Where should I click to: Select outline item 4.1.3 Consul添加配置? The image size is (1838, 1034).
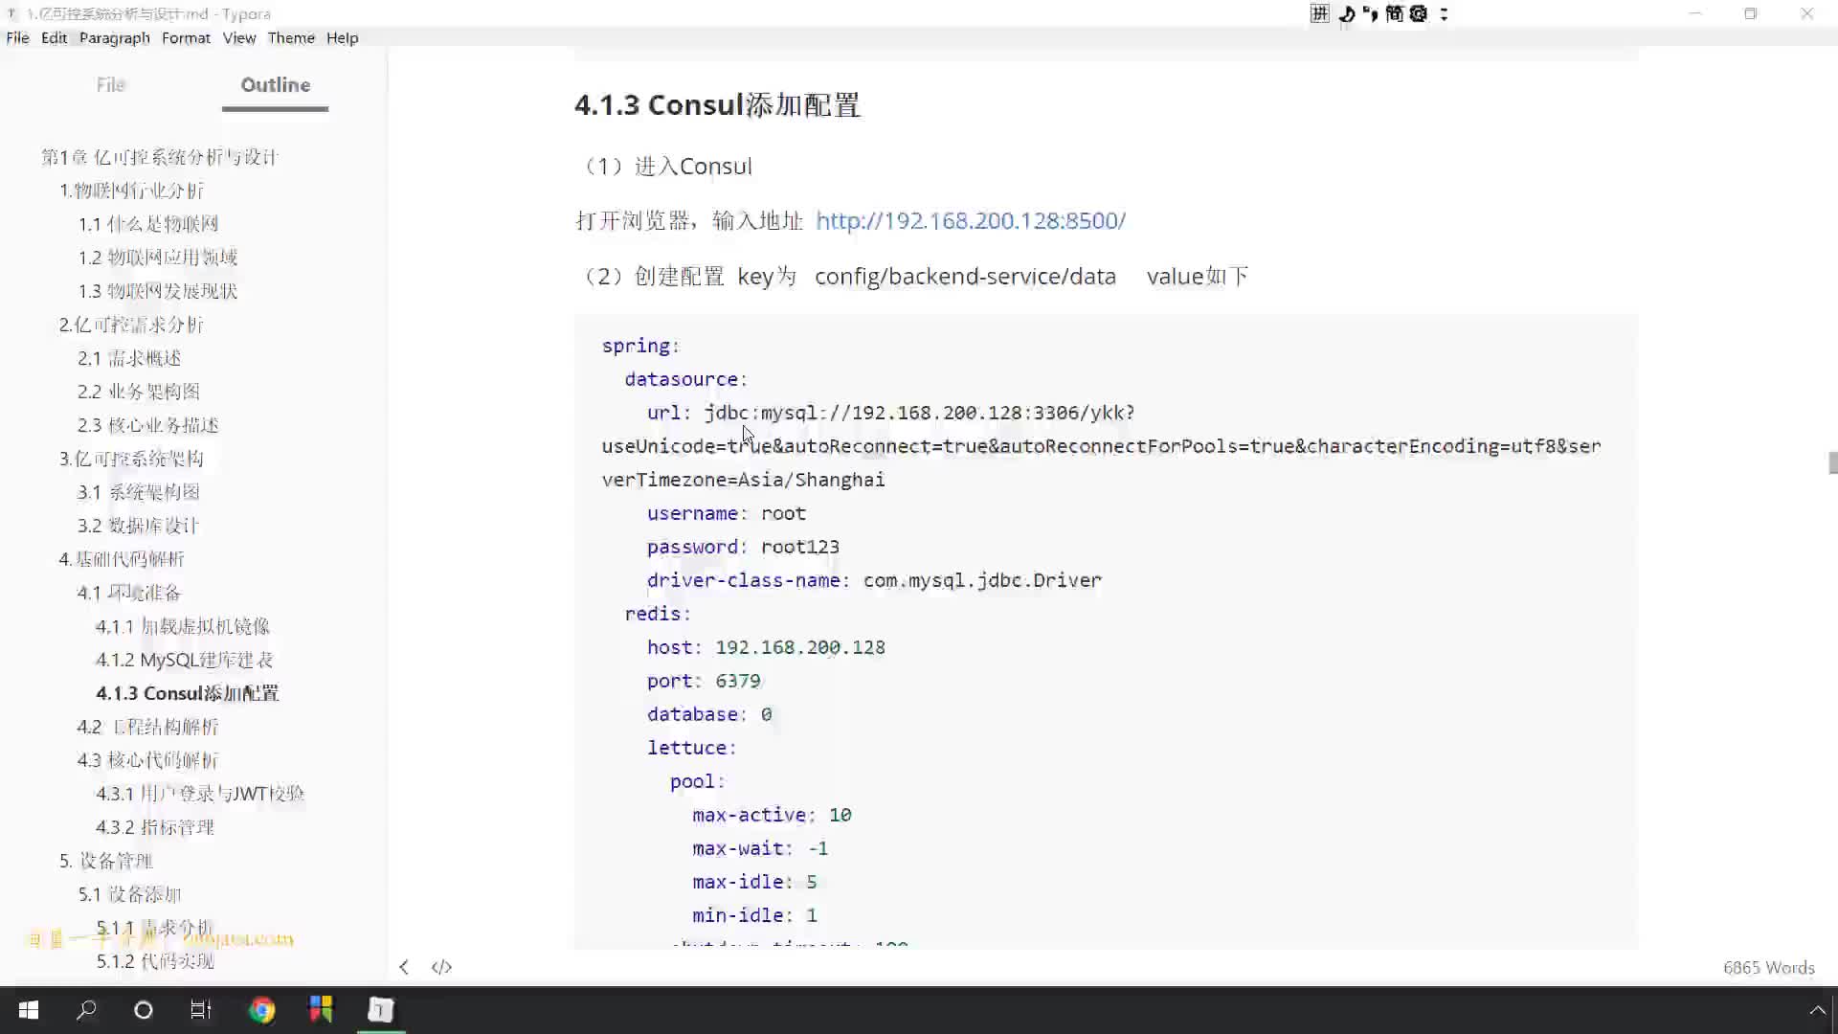coord(188,693)
